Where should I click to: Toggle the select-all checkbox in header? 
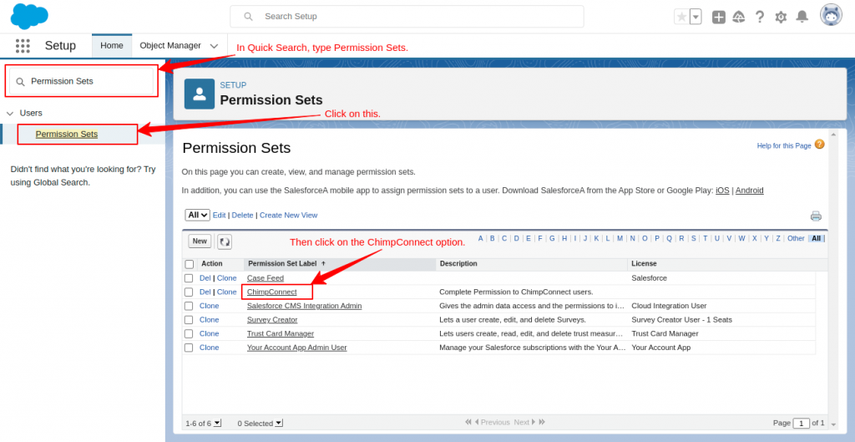point(189,264)
